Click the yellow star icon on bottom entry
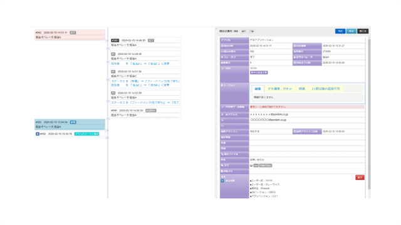 (38, 134)
